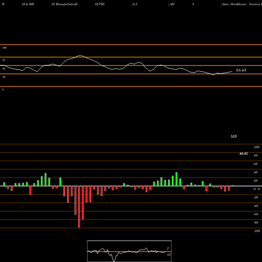Click the MR axis label -60
Screen dimensions: 262x262
pos(256,214)
